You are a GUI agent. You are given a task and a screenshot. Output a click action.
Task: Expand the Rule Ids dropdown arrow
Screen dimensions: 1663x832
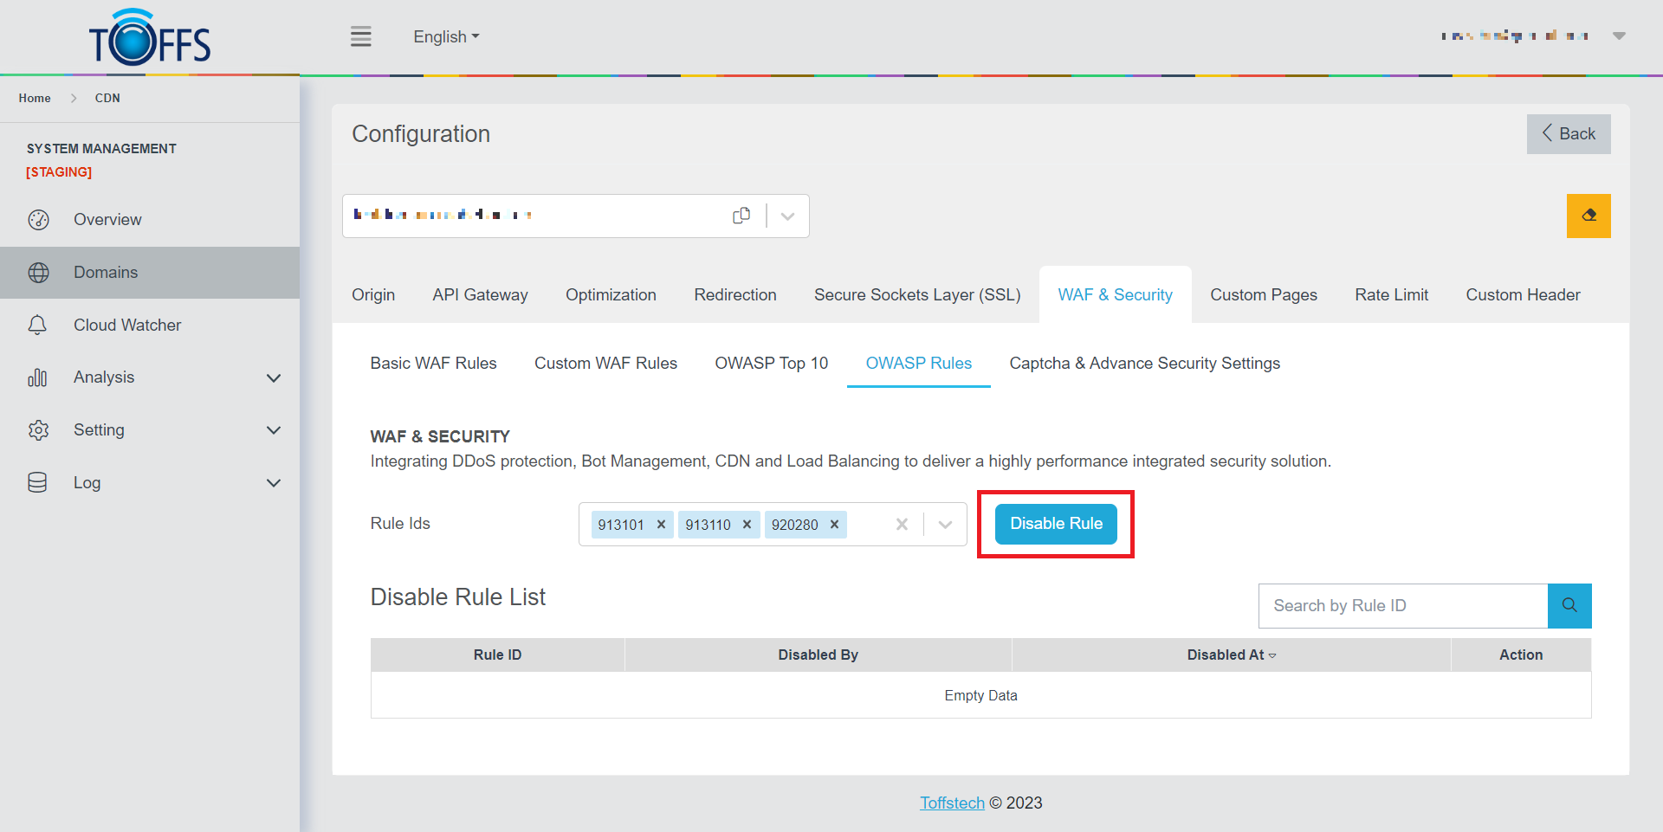click(945, 525)
